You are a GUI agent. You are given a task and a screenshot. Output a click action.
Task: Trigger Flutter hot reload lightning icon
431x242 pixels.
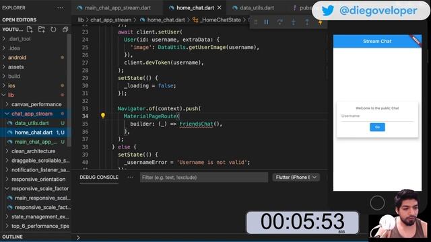[321, 22]
